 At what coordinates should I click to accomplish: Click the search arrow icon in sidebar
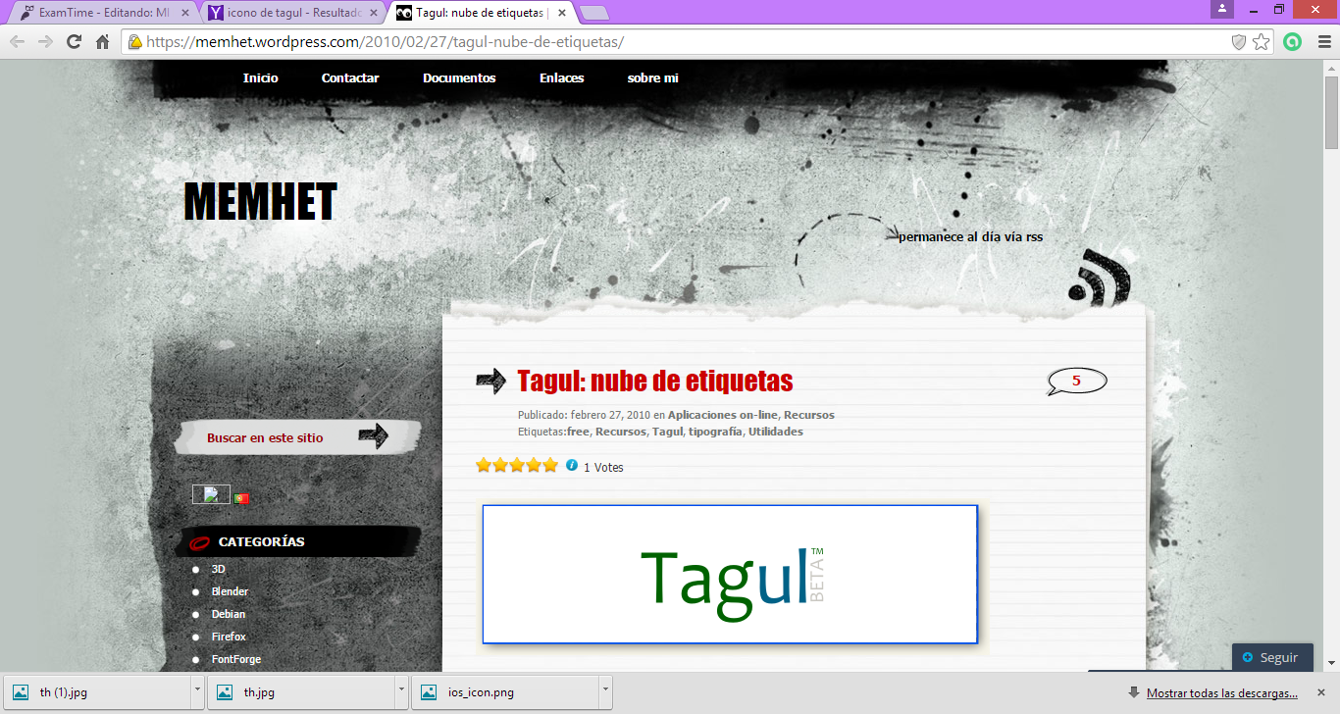tap(373, 436)
